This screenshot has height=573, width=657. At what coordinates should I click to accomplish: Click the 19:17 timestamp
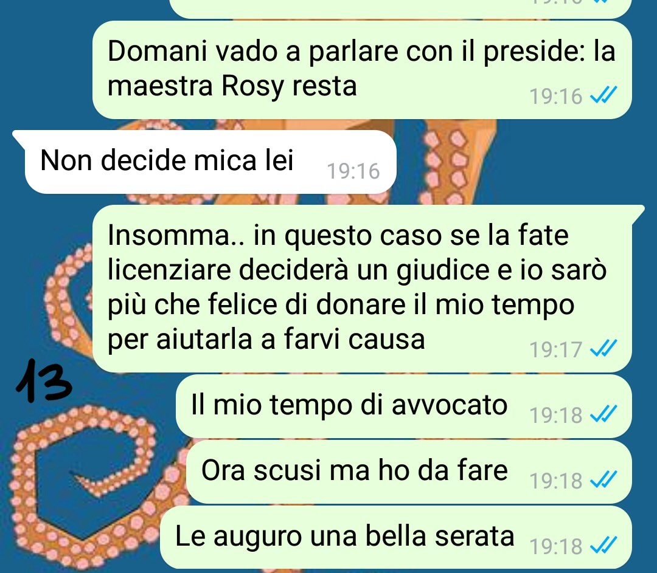(556, 349)
